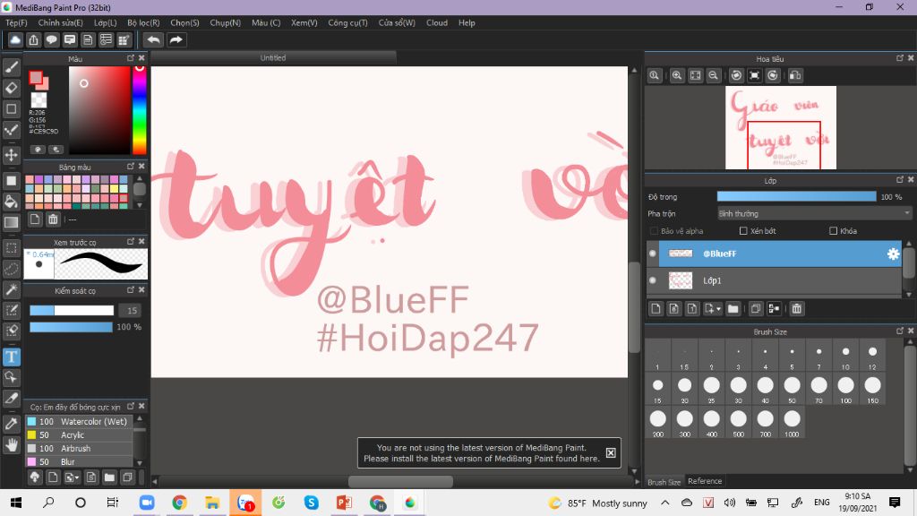917x516 pixels.
Task: Select the Bucket fill tool
Action: [11, 202]
